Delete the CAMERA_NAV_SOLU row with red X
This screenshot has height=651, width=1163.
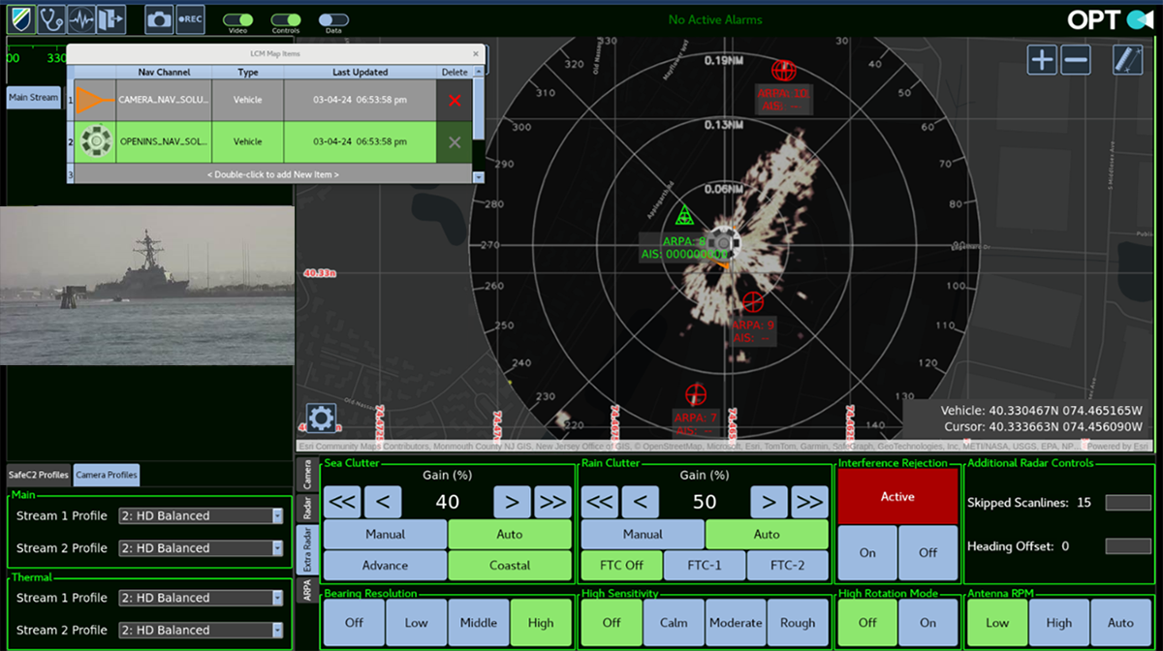455,100
